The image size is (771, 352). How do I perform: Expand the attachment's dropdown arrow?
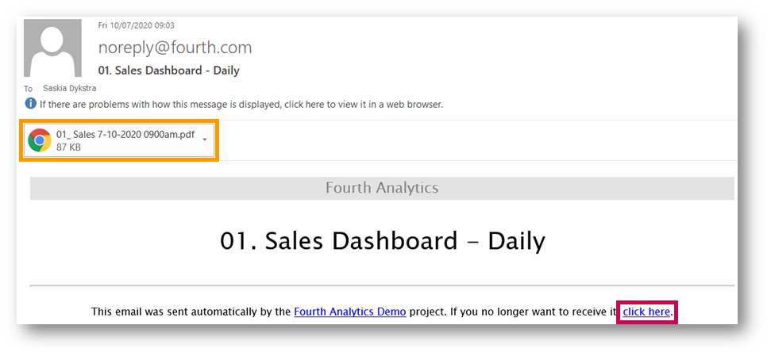205,140
